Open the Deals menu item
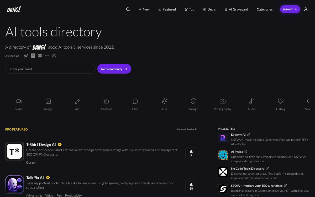Viewport: 315px width, 197px height. point(209,9)
